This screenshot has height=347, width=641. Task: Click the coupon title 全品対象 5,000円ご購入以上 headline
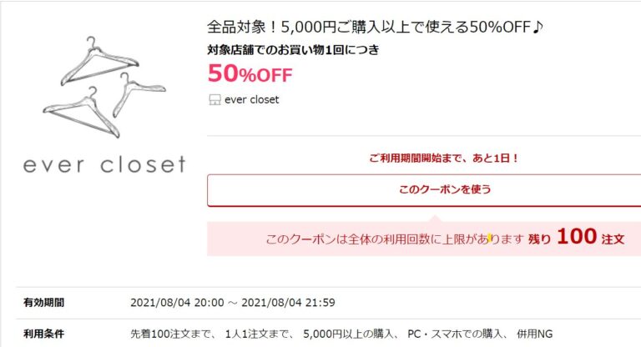coord(375,27)
